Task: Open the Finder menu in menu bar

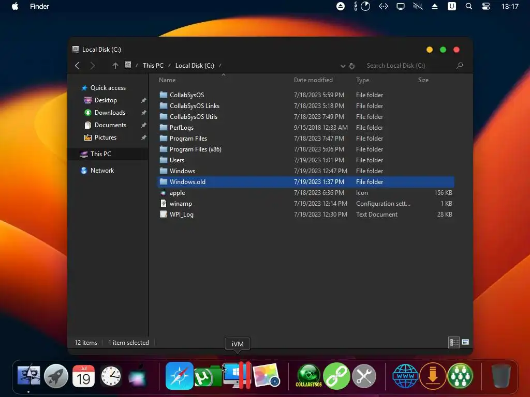Action: [39, 6]
